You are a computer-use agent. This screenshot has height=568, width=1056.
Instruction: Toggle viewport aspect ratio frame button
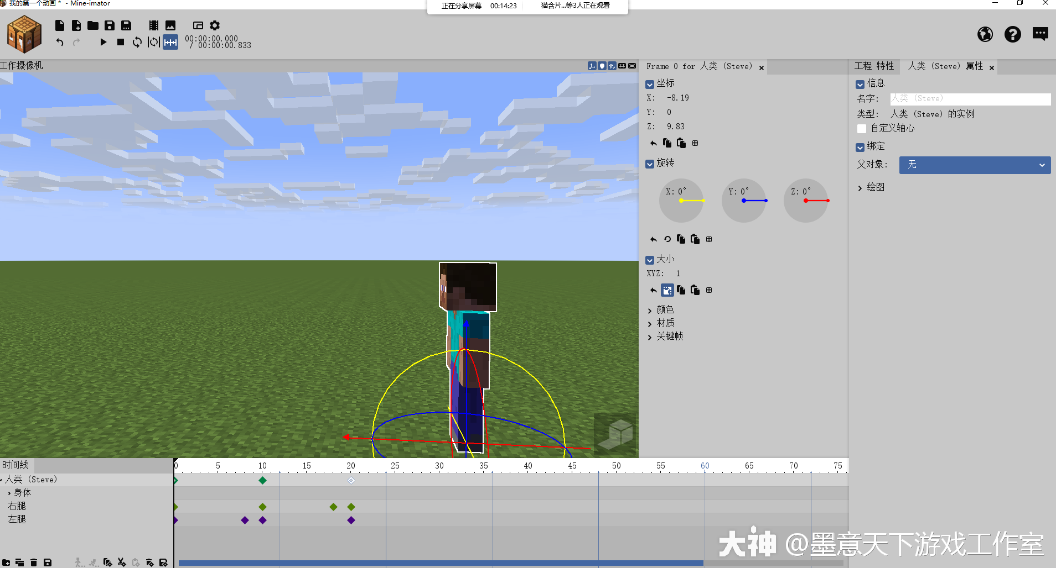[x=632, y=66]
